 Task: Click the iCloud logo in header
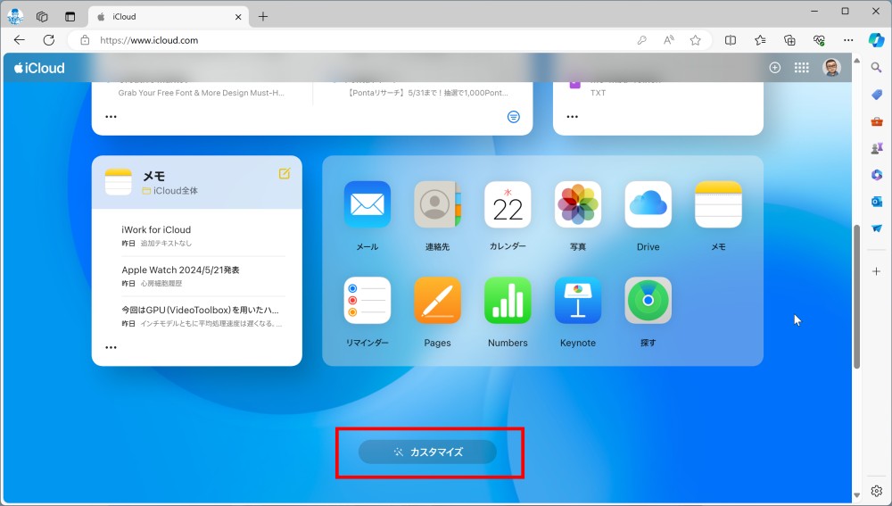39,68
